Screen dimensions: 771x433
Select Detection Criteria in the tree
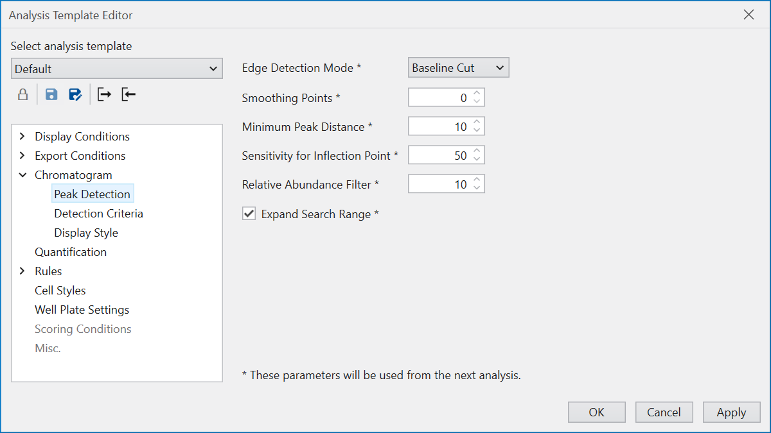tap(98, 214)
